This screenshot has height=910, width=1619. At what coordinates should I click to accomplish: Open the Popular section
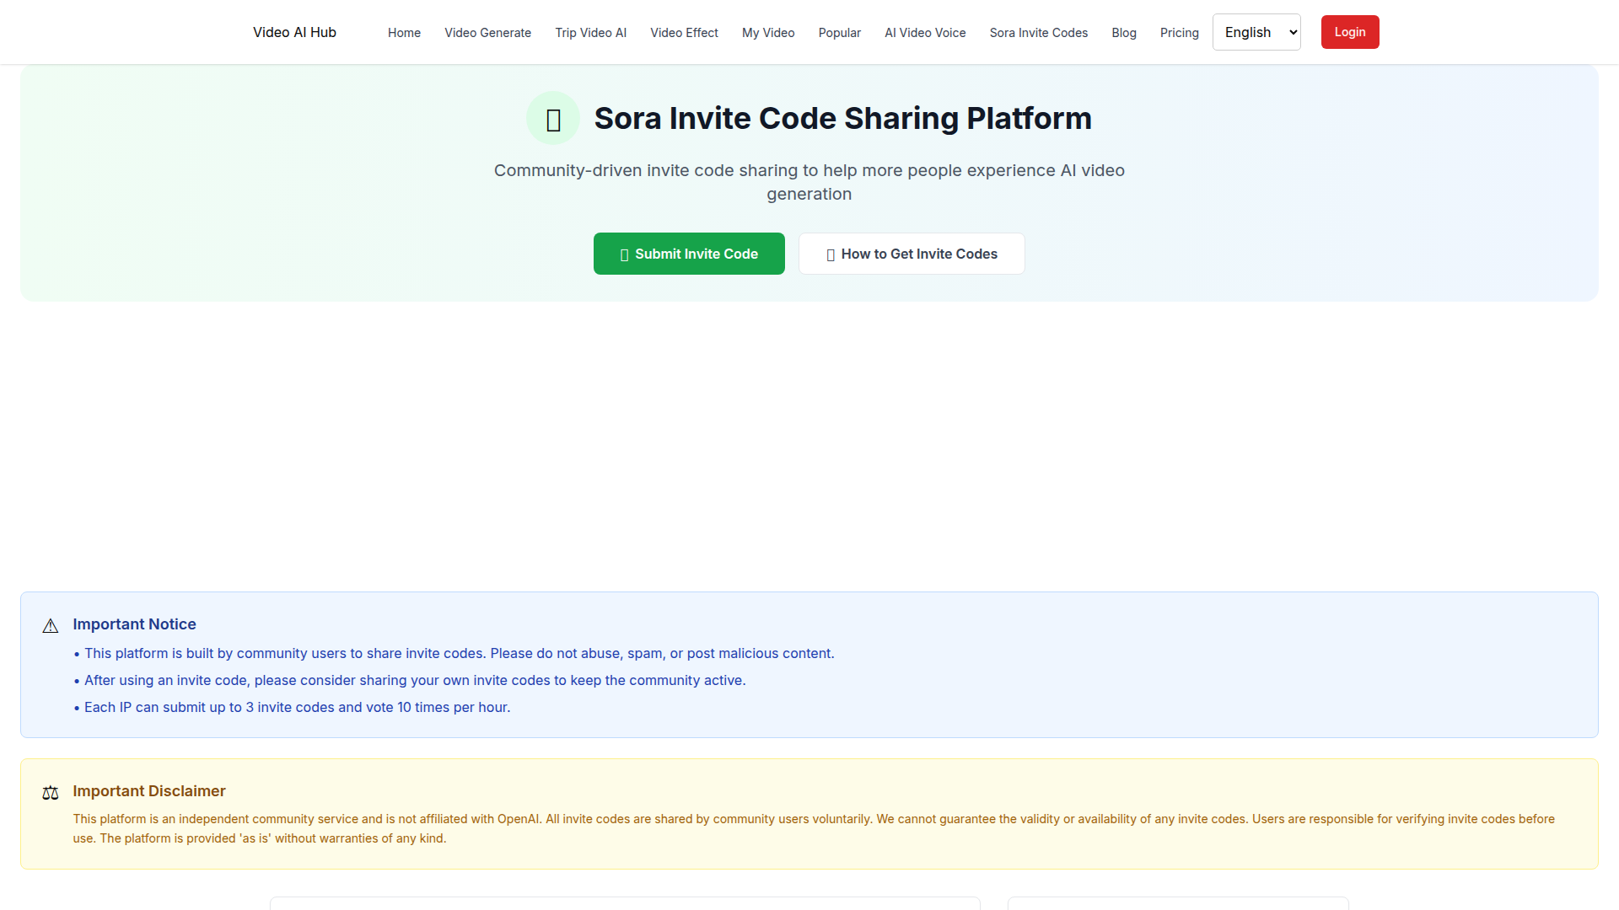point(839,33)
